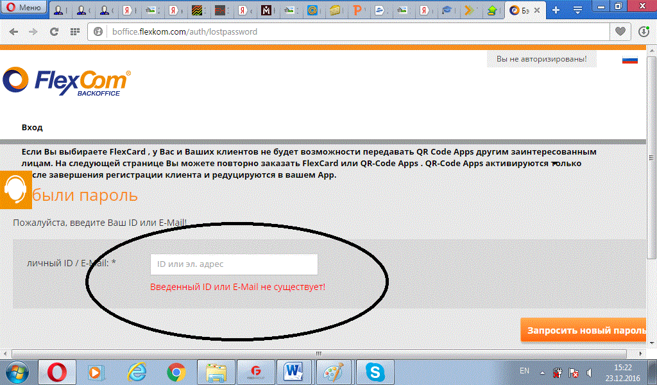
Task: Click the EN language indicator
Action: click(524, 371)
